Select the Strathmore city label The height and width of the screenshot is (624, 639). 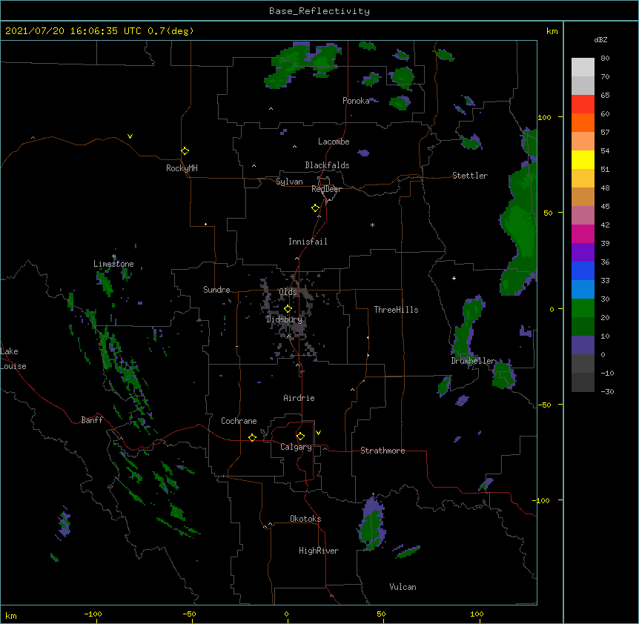pos(383,451)
